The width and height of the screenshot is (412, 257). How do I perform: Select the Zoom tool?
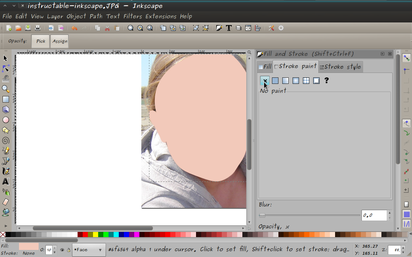(5, 89)
